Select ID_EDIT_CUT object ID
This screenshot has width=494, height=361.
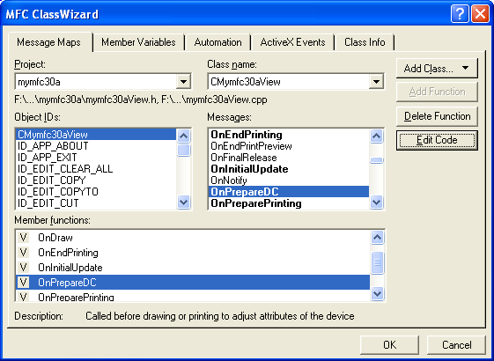(96, 203)
